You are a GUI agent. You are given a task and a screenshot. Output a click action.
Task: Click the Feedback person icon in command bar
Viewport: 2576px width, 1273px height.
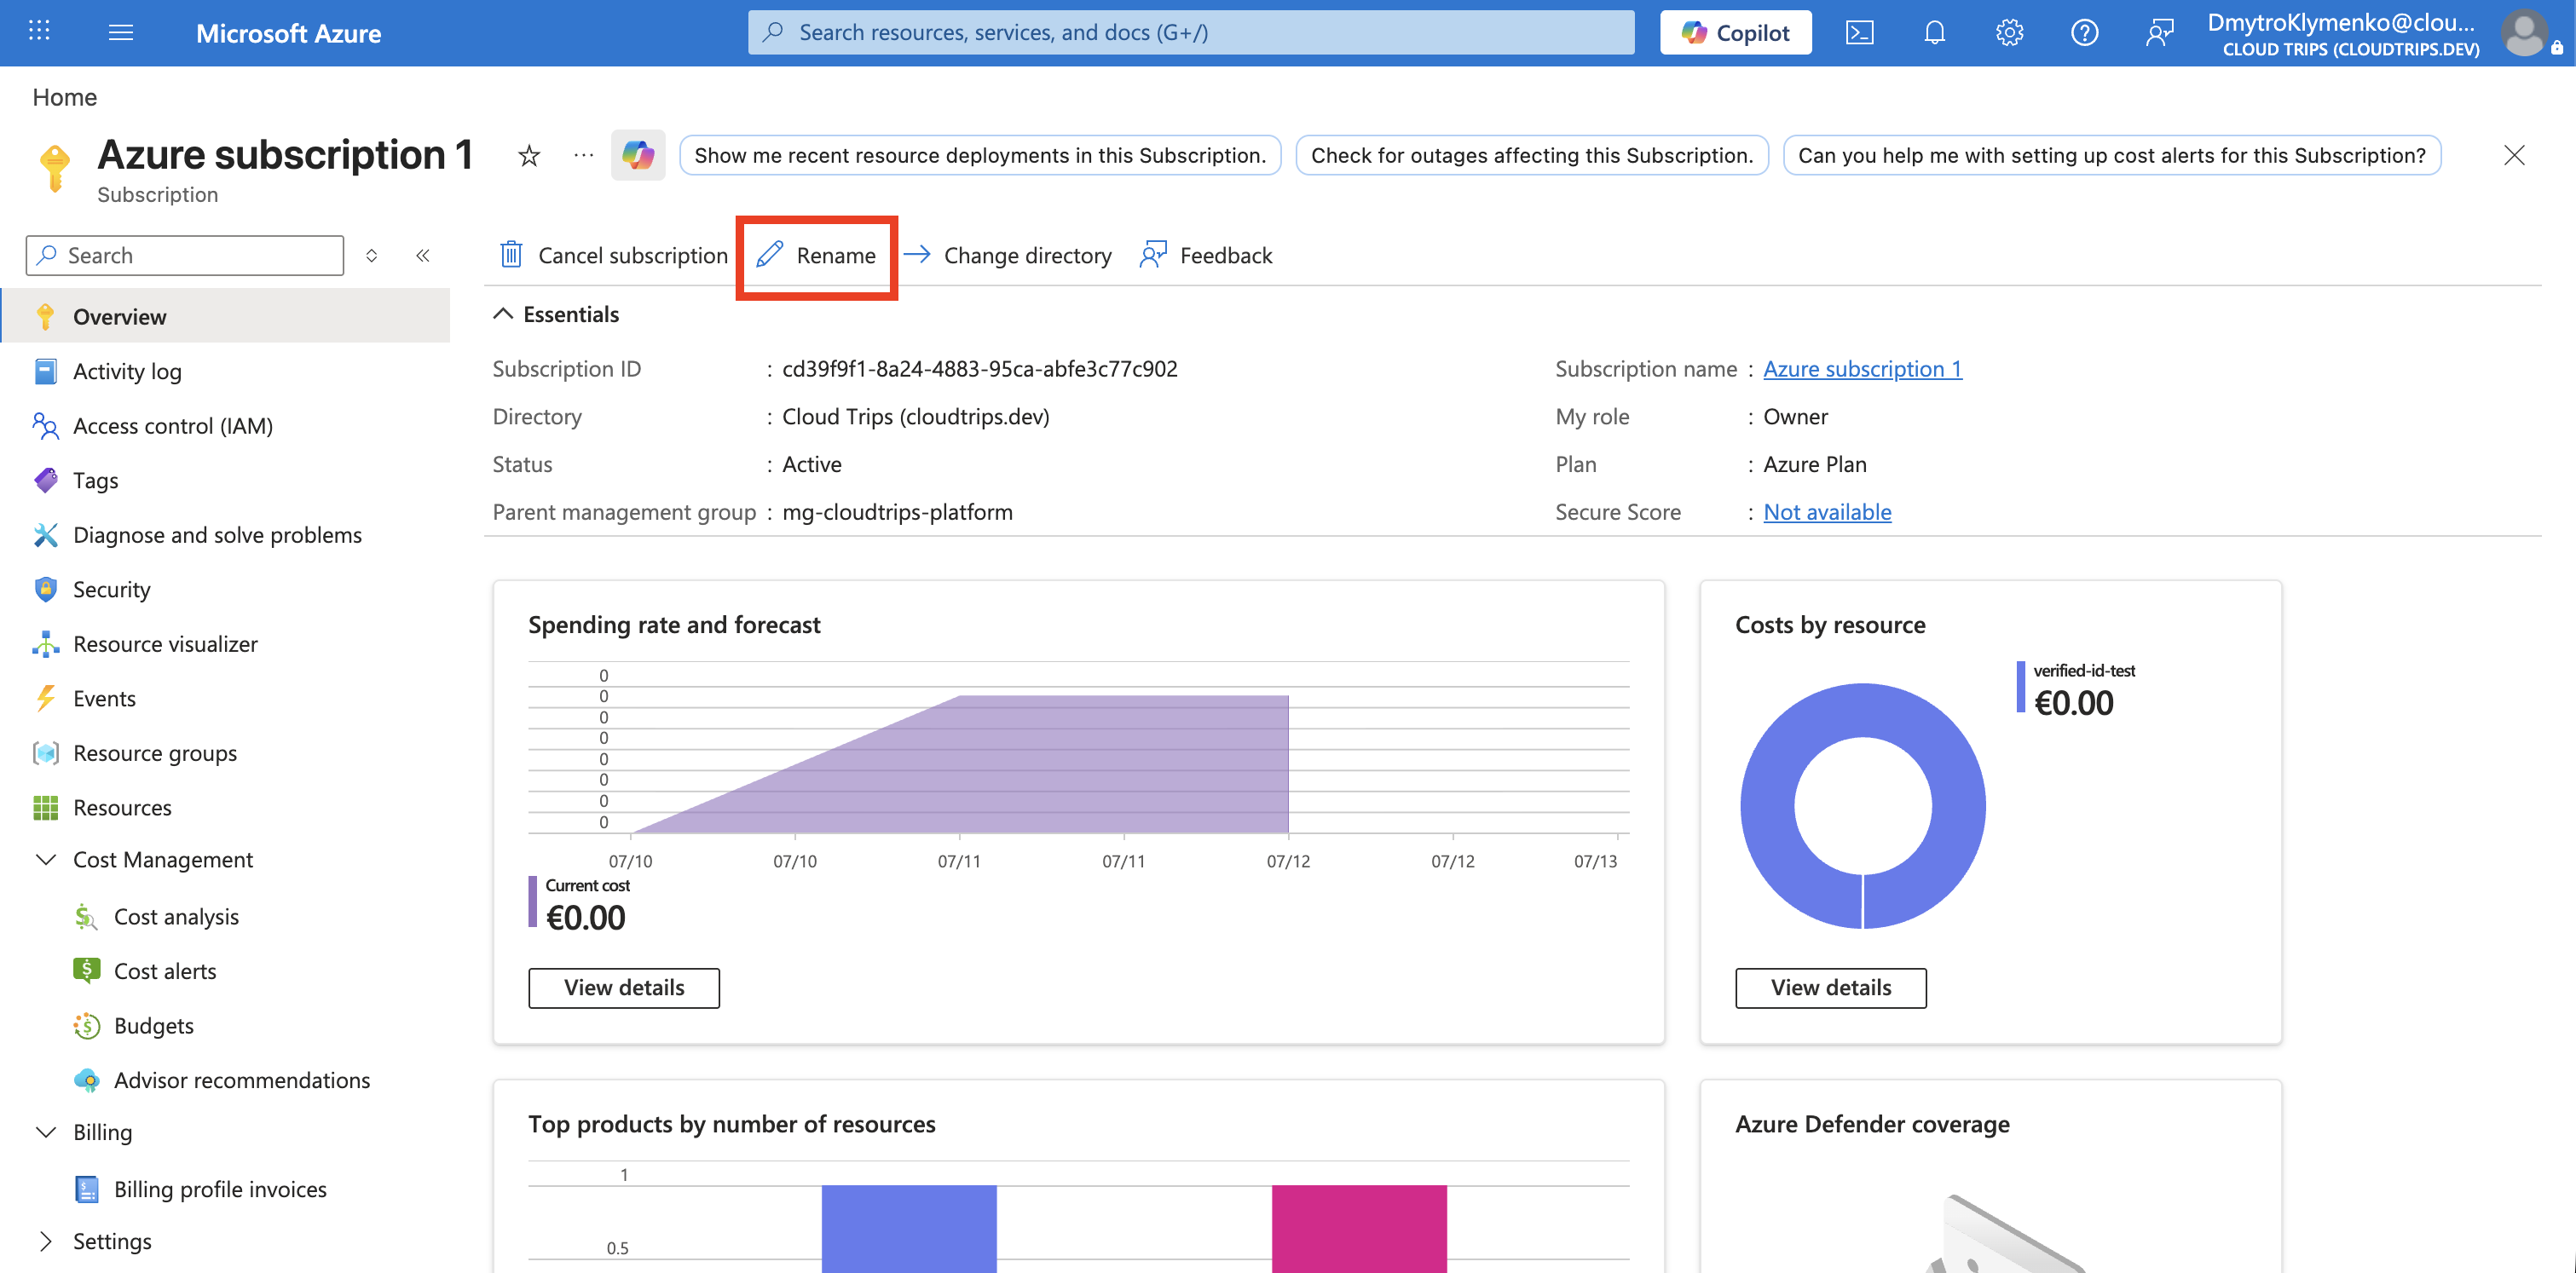[x=1153, y=255]
